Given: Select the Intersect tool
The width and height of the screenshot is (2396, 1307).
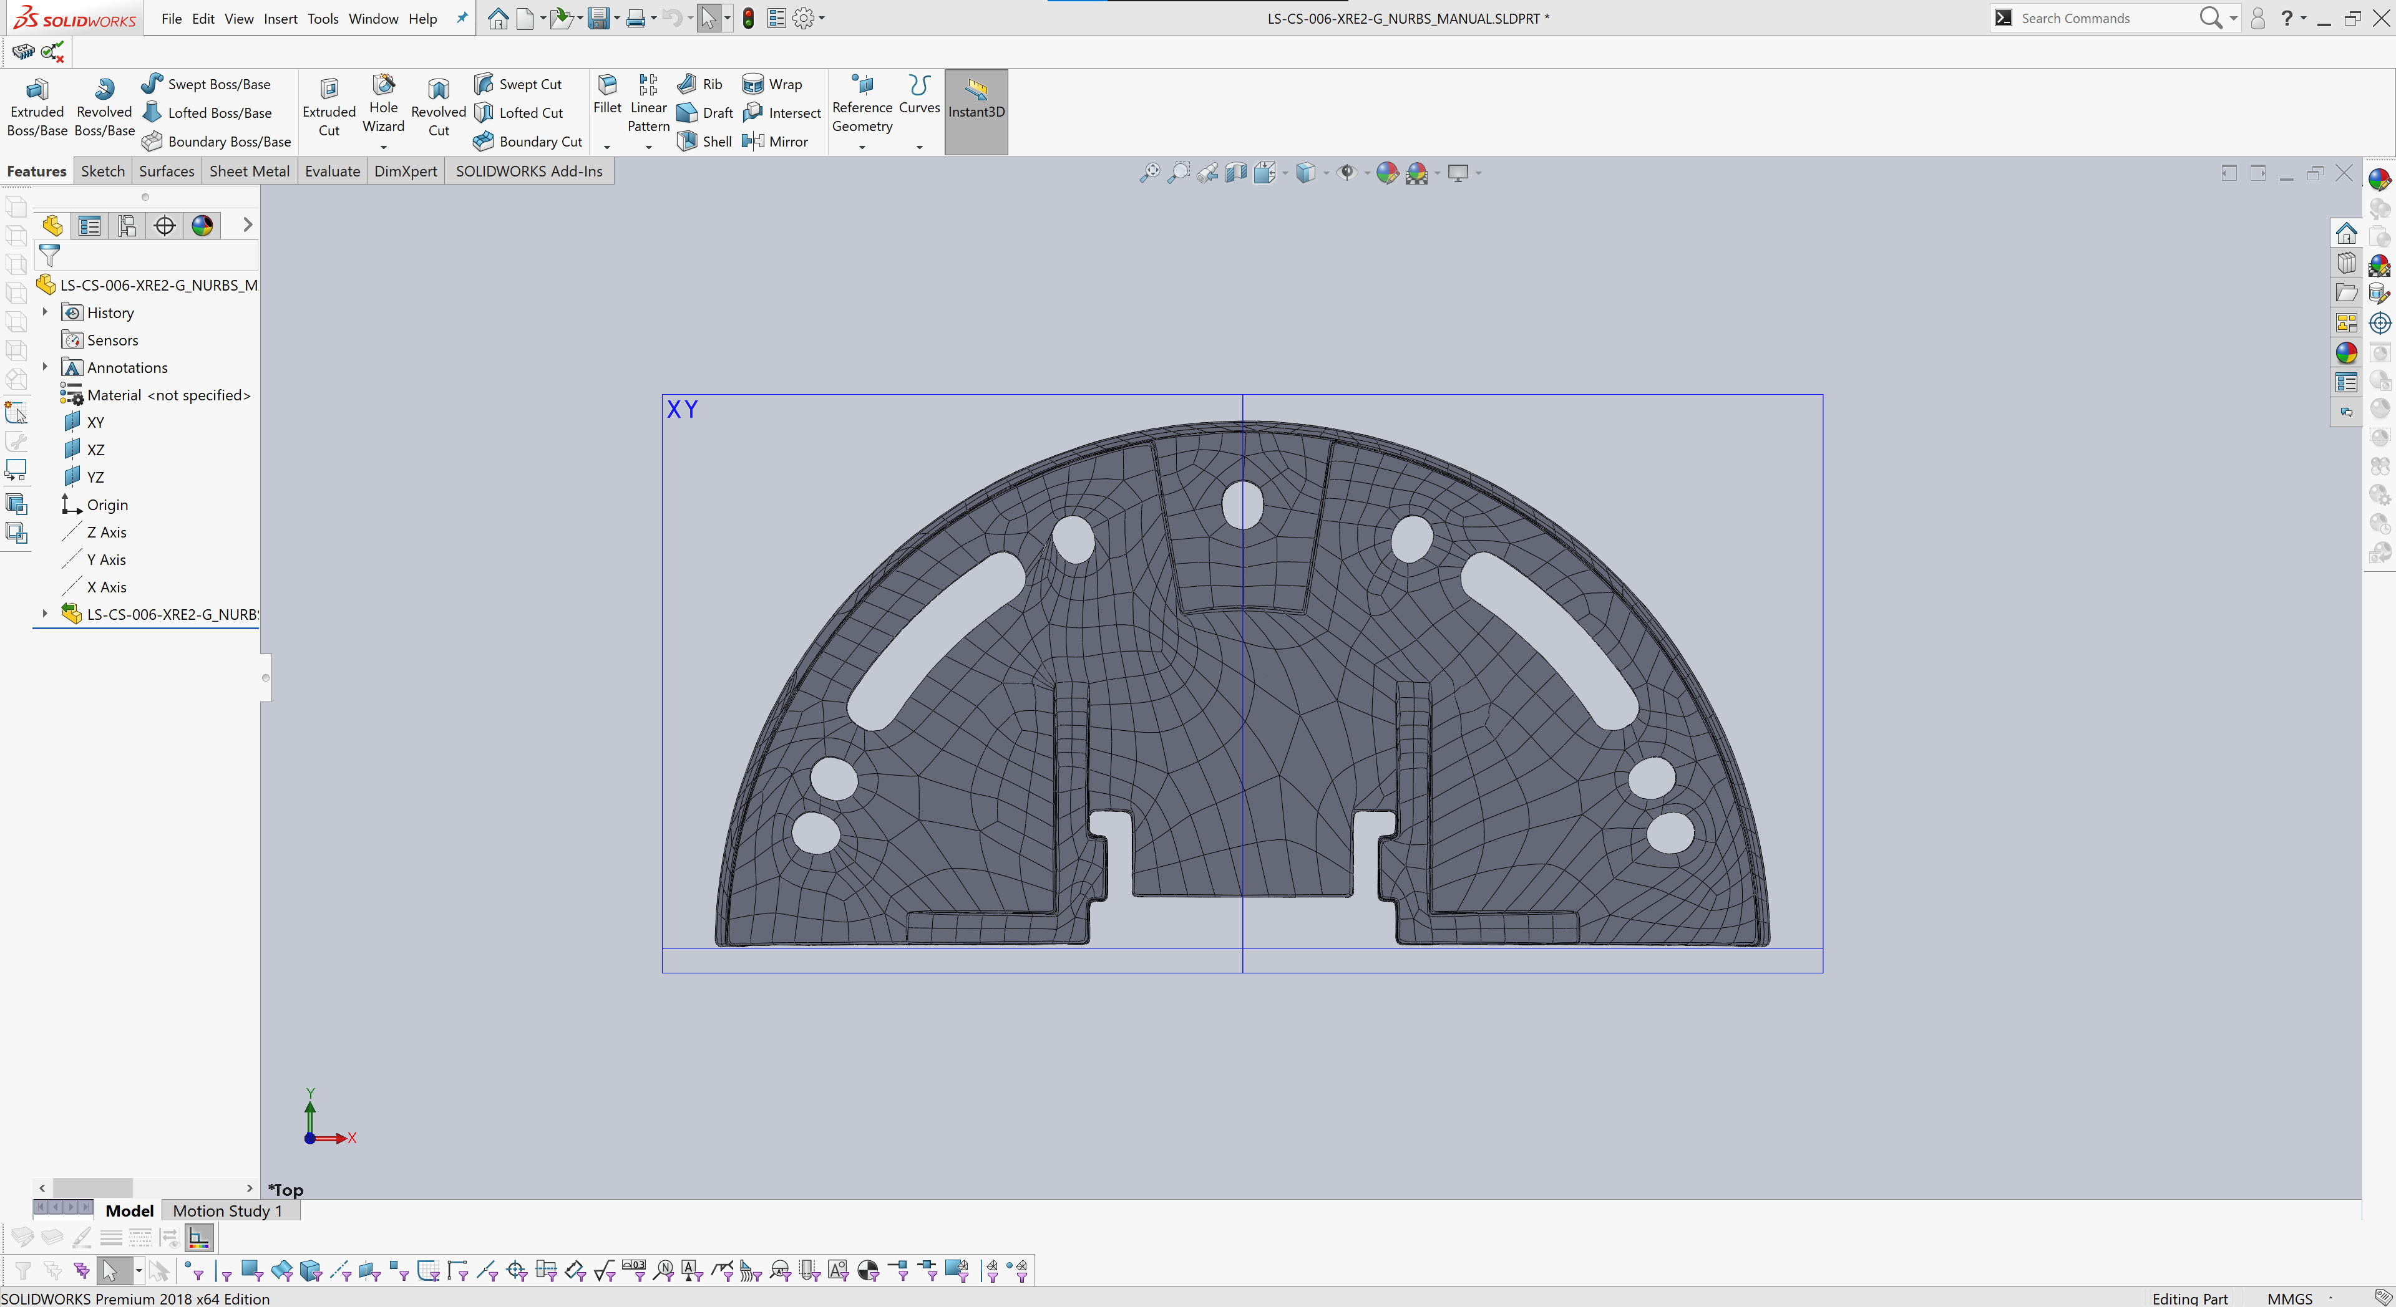Looking at the screenshot, I should [781, 112].
